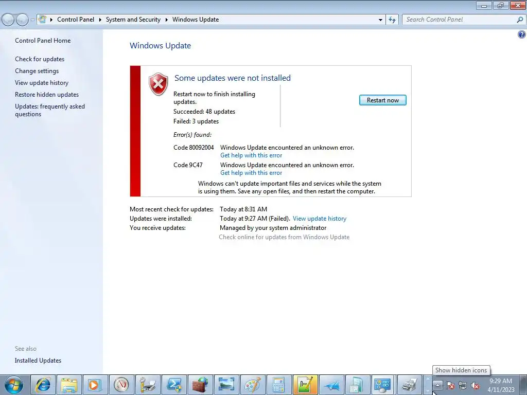Open Change settings link

37,71
